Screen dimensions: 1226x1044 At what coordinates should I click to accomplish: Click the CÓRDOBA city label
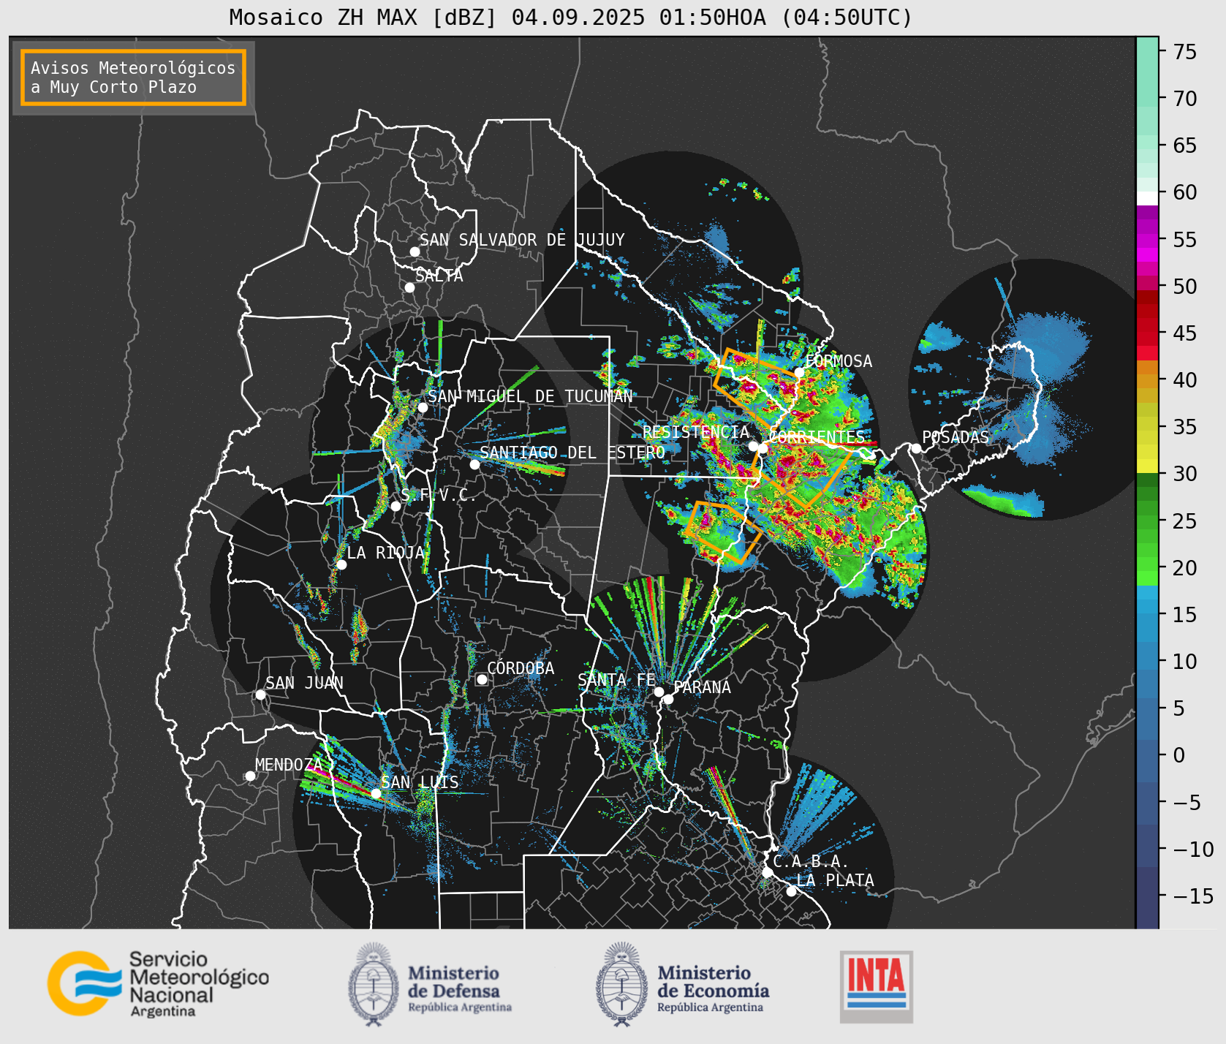(521, 668)
